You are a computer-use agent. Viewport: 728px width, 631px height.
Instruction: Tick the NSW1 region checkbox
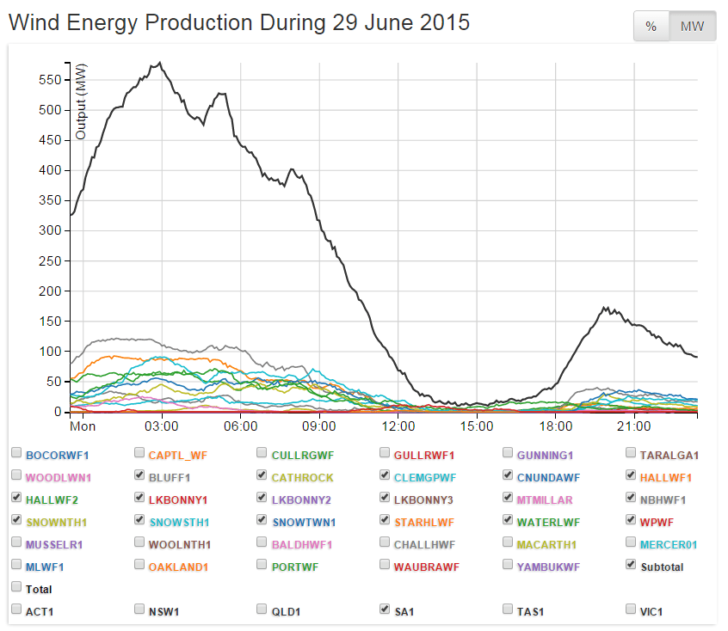click(x=139, y=610)
